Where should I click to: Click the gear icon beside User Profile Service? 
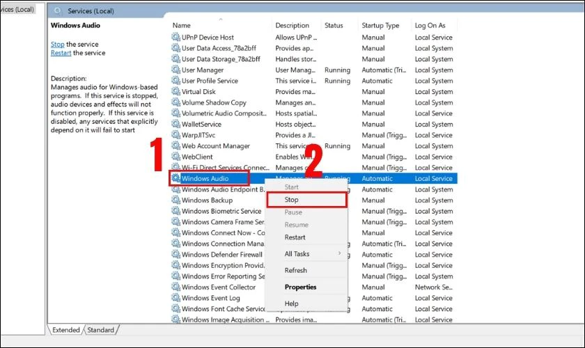coord(175,80)
